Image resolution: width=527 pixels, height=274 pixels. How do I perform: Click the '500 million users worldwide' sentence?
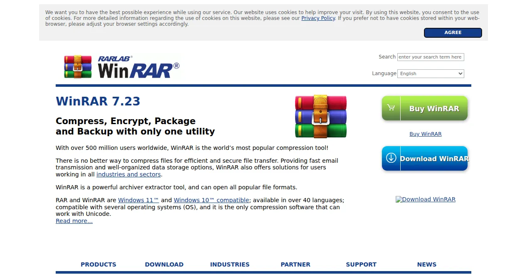pos(192,148)
